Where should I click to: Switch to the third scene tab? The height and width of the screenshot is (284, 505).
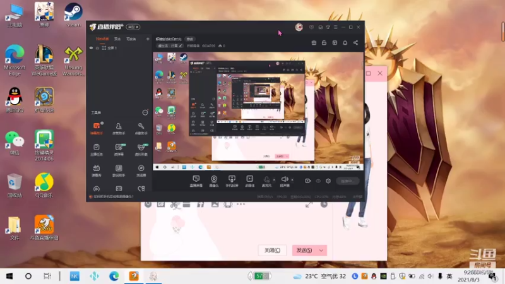(x=131, y=39)
